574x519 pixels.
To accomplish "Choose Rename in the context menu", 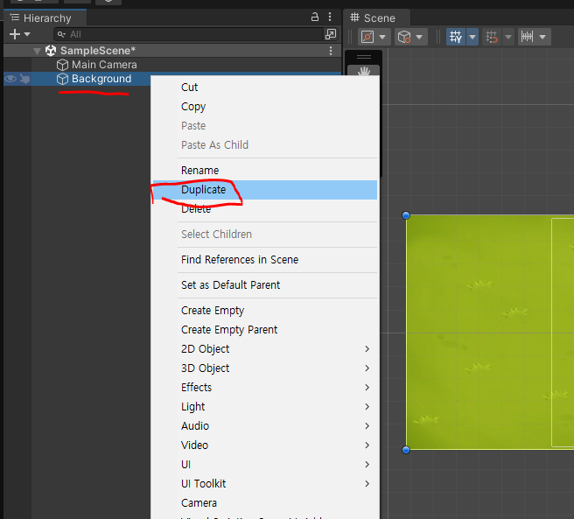I will [x=199, y=171].
